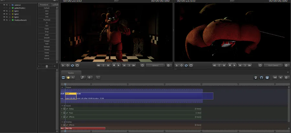Select the Procedural tab
The width and height of the screenshot is (291, 133).
click(x=44, y=4)
